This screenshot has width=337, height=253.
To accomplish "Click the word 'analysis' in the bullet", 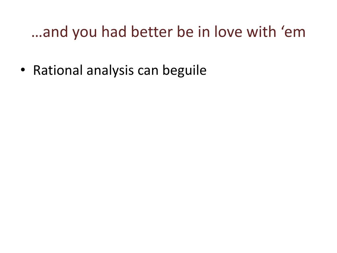I will (110, 71).
